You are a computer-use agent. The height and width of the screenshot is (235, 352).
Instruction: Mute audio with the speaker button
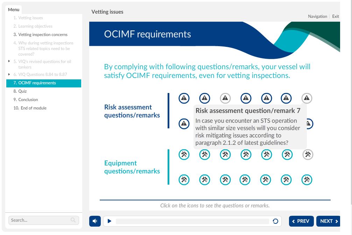tap(95, 221)
